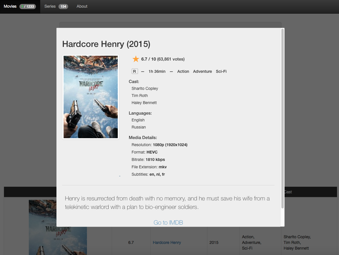Click the mkv file extension value
This screenshot has height=255, width=339.
click(163, 167)
